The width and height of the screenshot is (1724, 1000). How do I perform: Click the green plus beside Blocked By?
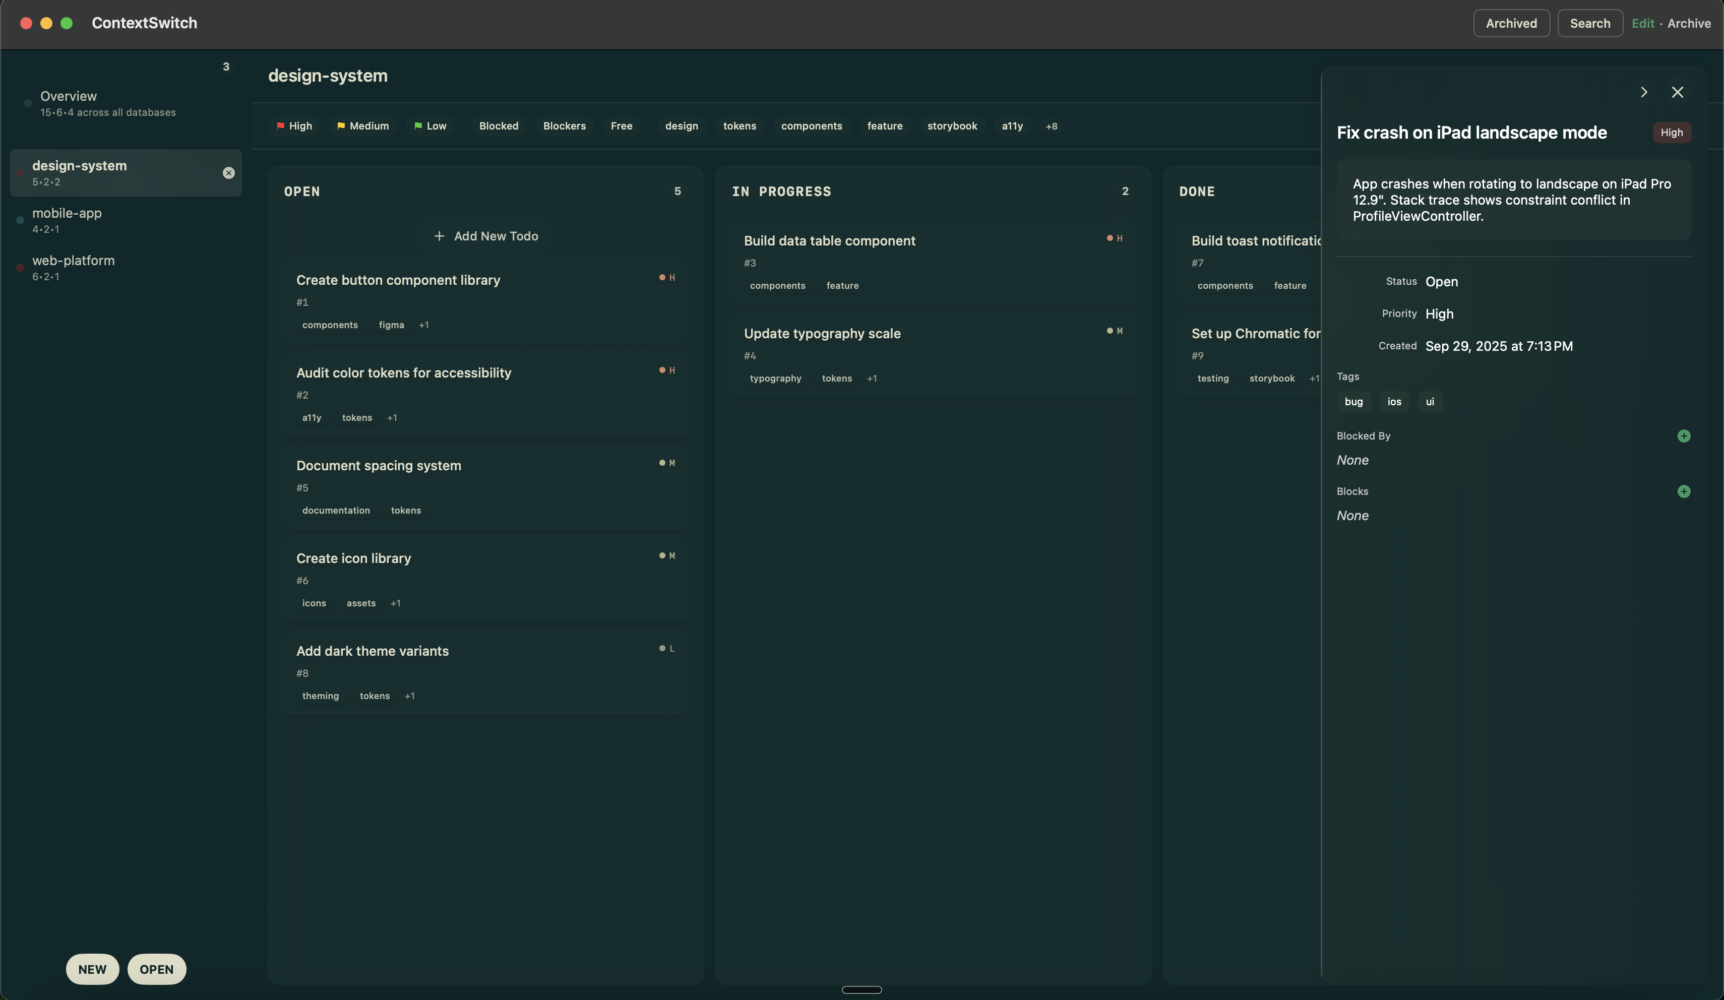point(1684,435)
